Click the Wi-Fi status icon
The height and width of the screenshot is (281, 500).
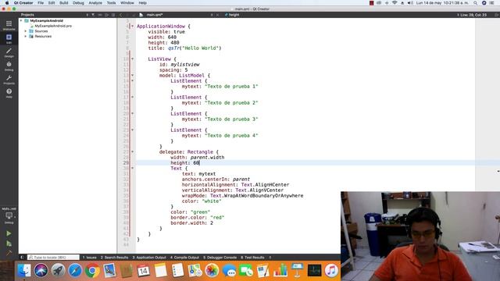pyautogui.click(x=395, y=3)
